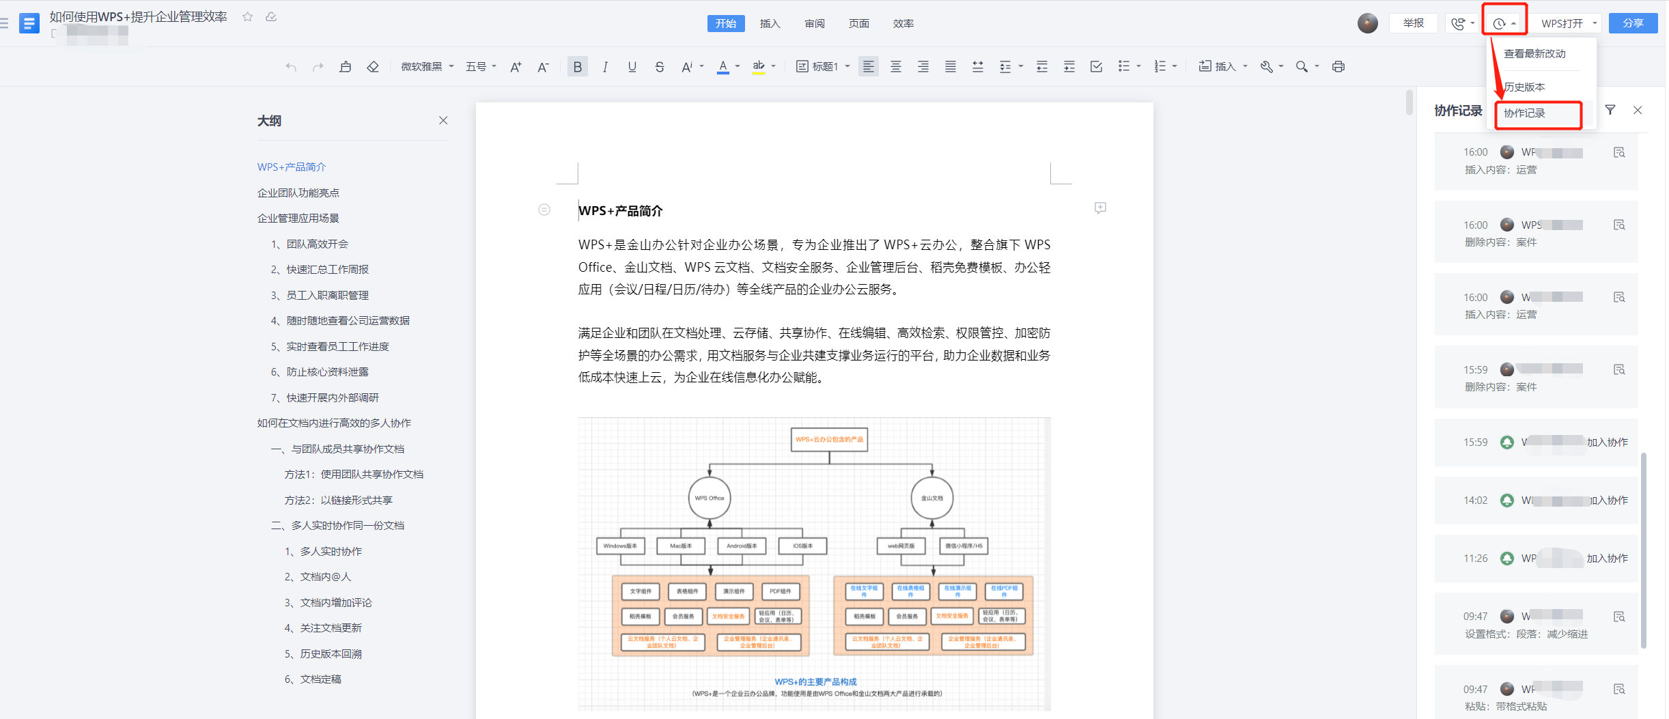Click the blue 分享 button
This screenshot has width=1669, height=719.
tap(1633, 23)
